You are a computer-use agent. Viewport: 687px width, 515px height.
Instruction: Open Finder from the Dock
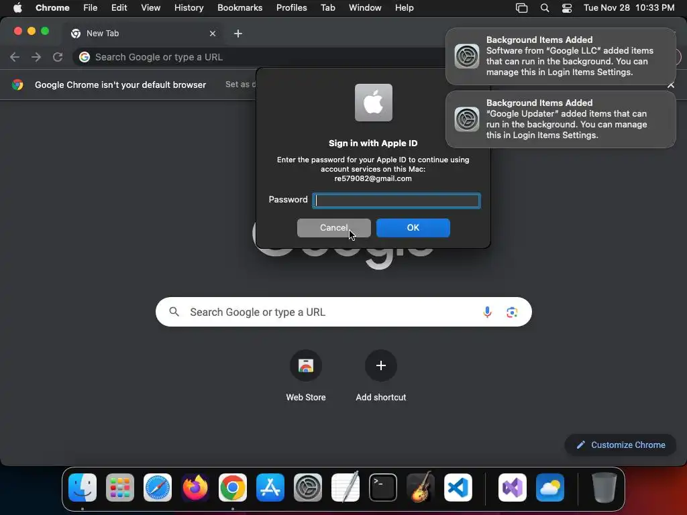coord(83,488)
